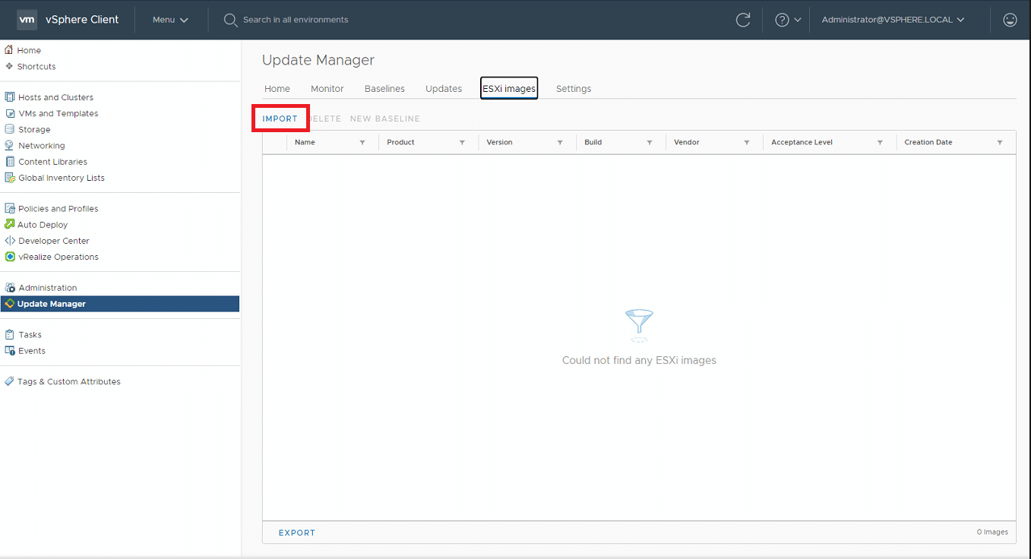The width and height of the screenshot is (1031, 559).
Task: Sort by the Creation Date column header
Action: click(928, 142)
